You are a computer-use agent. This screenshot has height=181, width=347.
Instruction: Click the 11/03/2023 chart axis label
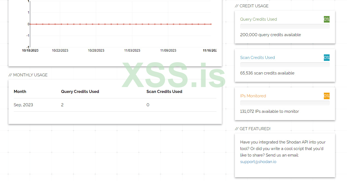132,51
